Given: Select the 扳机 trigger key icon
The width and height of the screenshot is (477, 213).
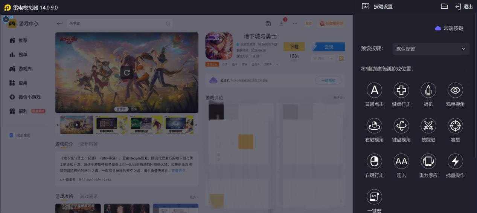Looking at the screenshot, I should 428,90.
